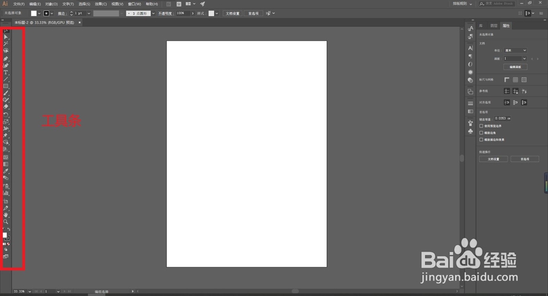Enable 缩放边角 checkbox

[x=481, y=132]
